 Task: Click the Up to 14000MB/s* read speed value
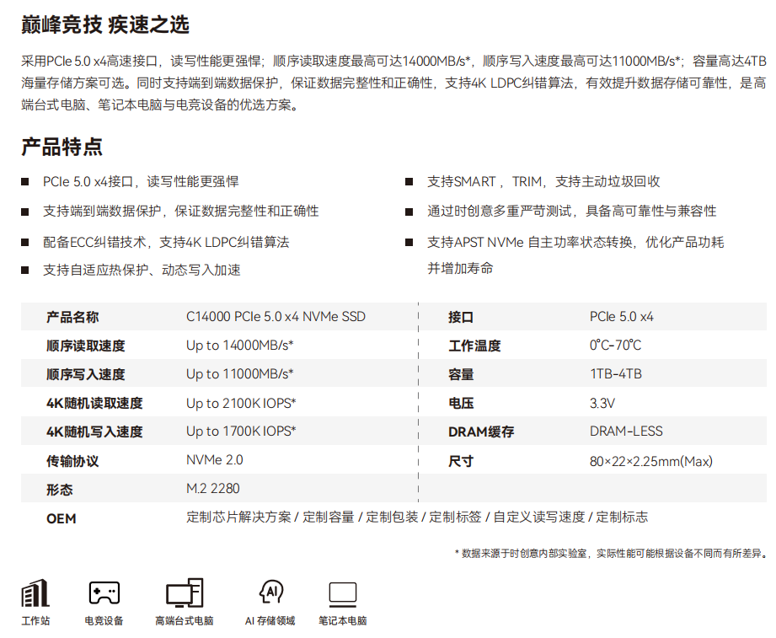[x=239, y=346]
